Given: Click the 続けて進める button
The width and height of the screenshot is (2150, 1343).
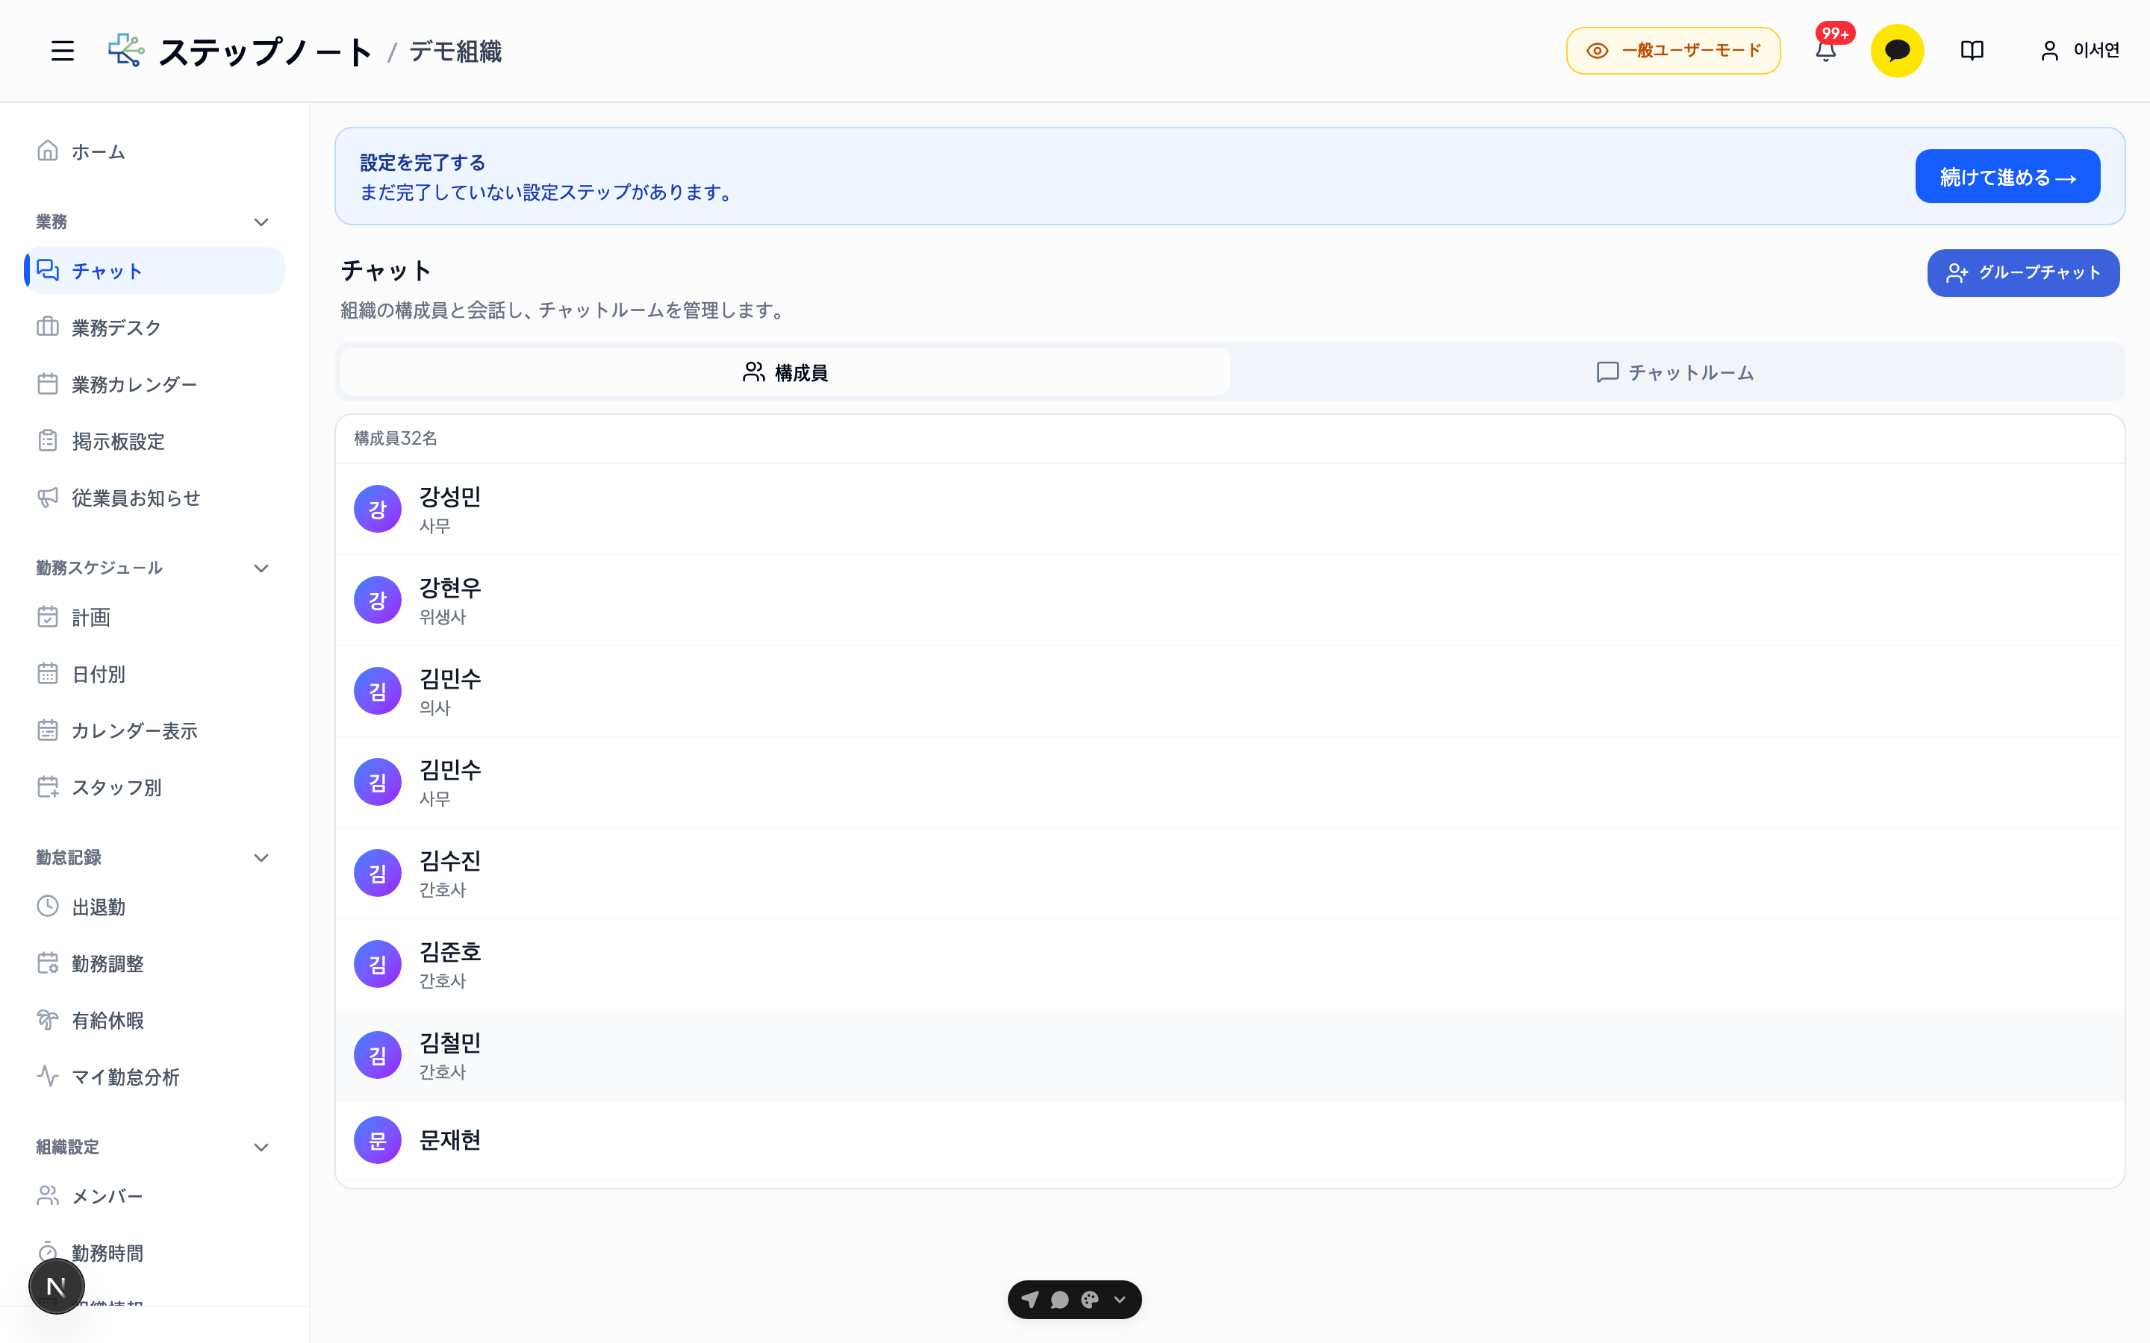Looking at the screenshot, I should click(x=2007, y=177).
